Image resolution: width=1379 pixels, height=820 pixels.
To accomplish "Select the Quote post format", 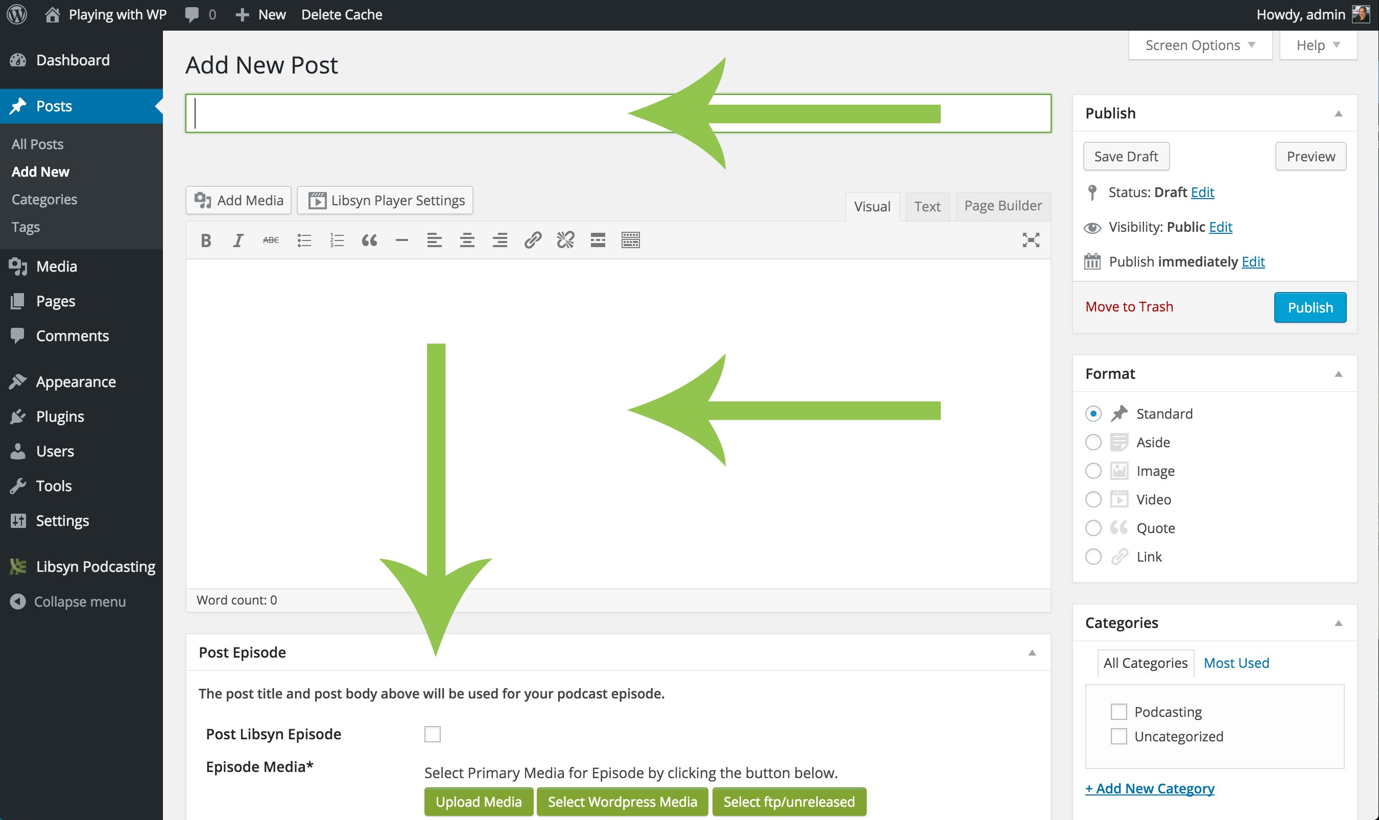I will [x=1092, y=528].
